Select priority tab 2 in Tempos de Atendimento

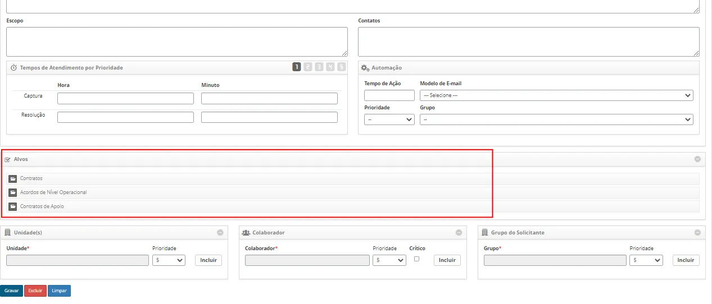tap(307, 67)
